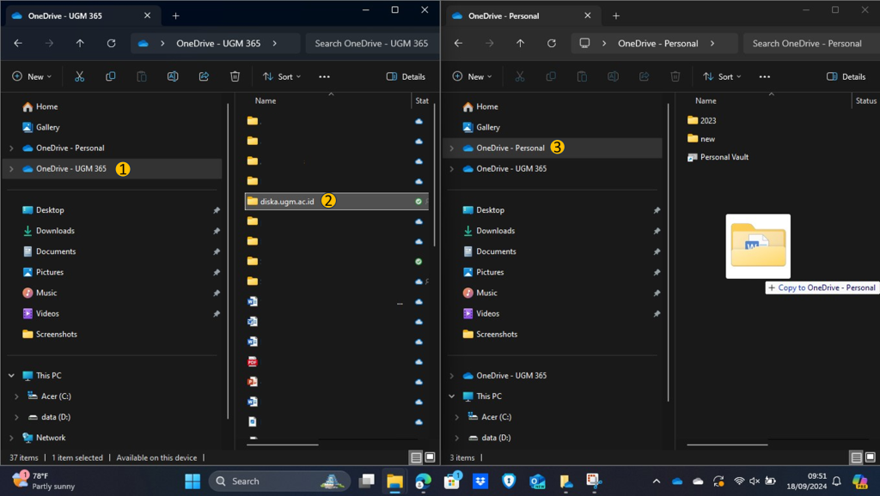Screen dimensions: 880x496
Task: Open the weather widget on the taskbar
Action: coord(44,481)
